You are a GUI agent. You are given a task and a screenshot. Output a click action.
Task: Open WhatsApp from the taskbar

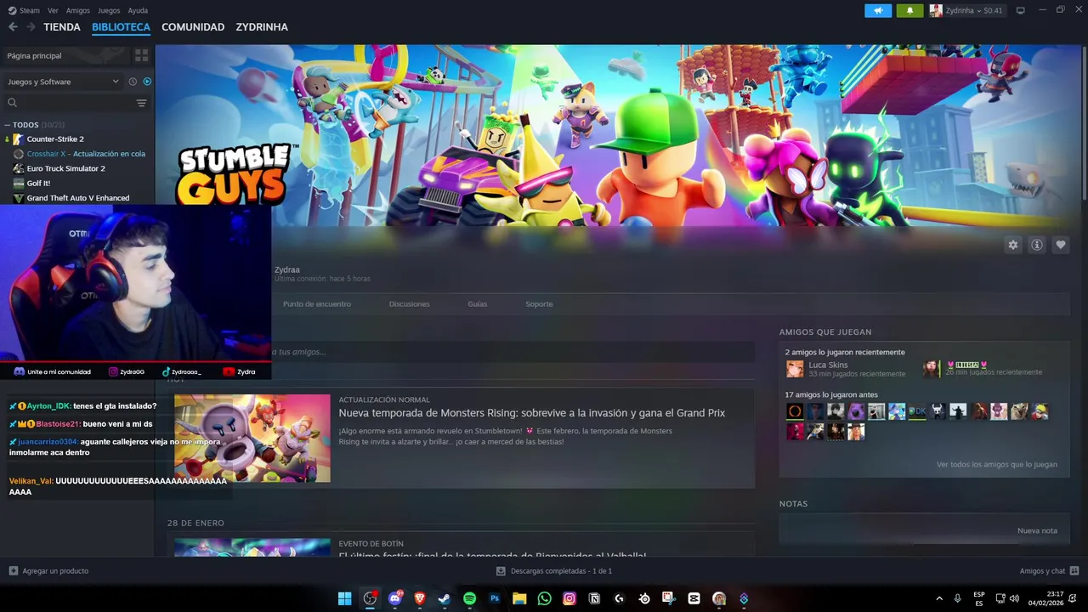(545, 598)
